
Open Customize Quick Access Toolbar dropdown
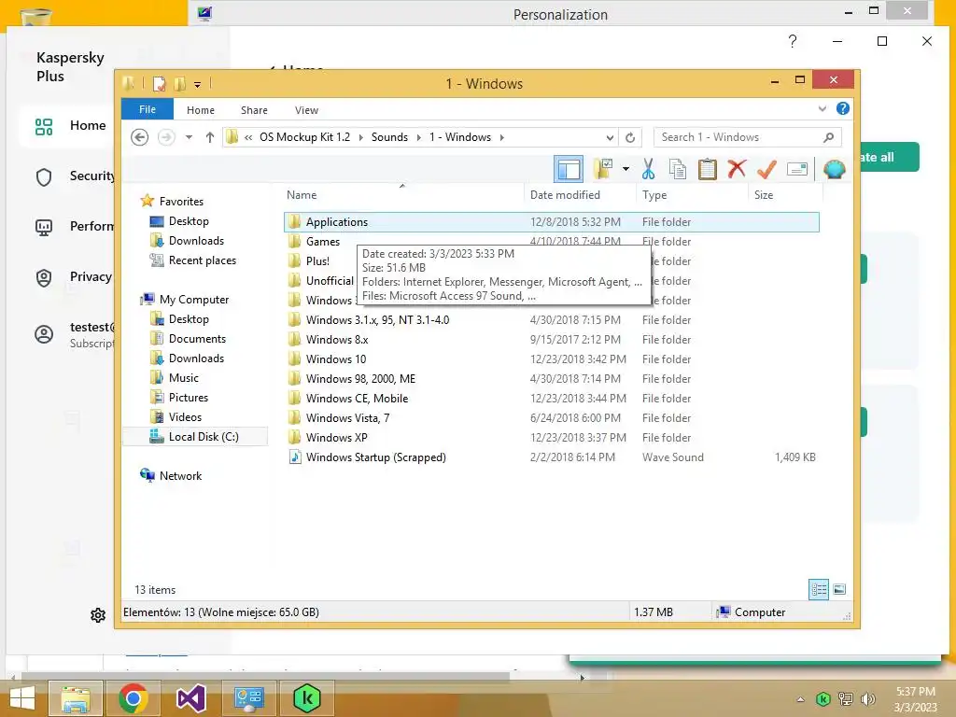(198, 85)
